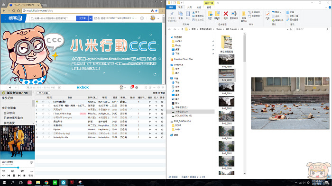Expand the Pixnet search type dropdown arrow
Screen dimensions: 332x186
[x=91, y=18]
